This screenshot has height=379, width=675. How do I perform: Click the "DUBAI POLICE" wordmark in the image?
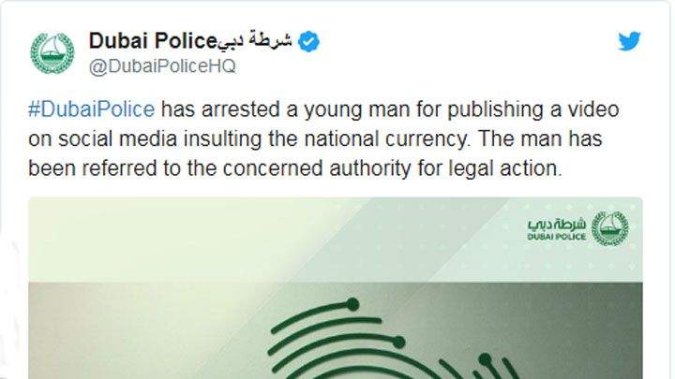[558, 238]
